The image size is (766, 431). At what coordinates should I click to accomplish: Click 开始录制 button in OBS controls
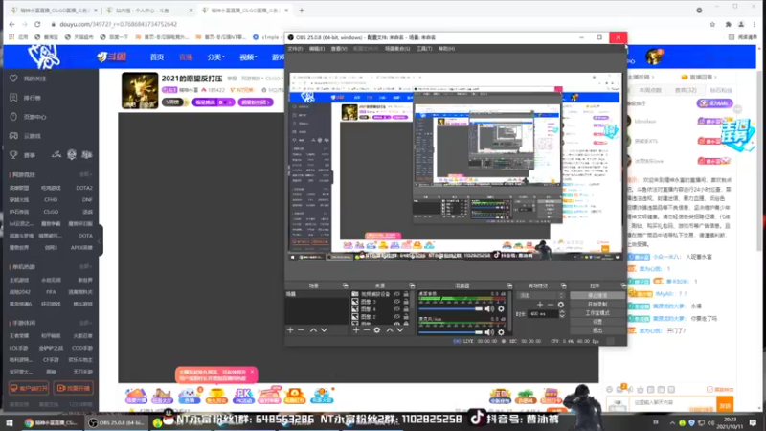point(597,304)
